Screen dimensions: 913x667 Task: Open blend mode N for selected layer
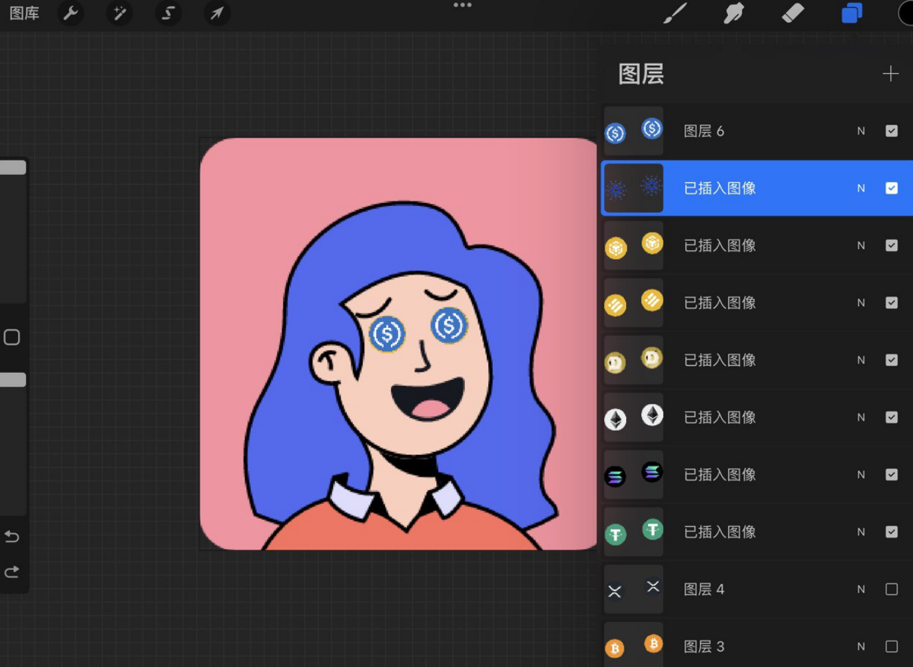point(861,188)
